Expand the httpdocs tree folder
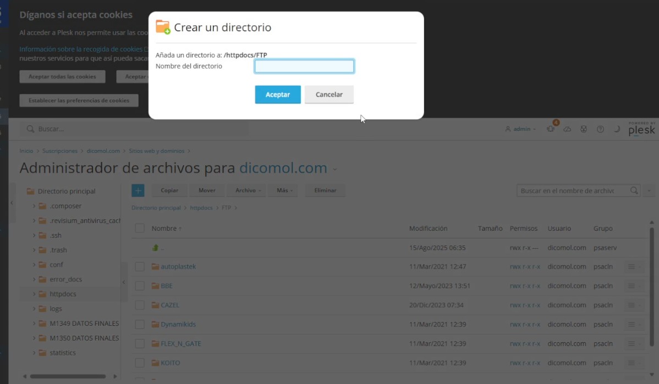This screenshot has height=384, width=659. click(x=34, y=294)
